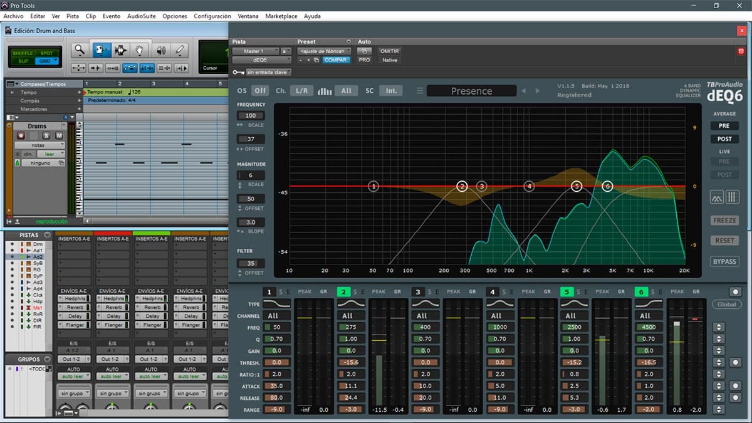Open the notas track view dropdown
The height and width of the screenshot is (423, 752).
[41, 145]
